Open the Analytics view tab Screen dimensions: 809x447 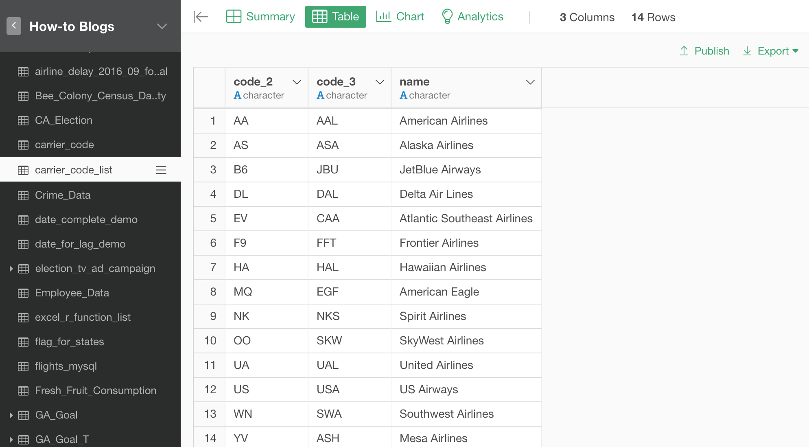pyautogui.click(x=473, y=17)
